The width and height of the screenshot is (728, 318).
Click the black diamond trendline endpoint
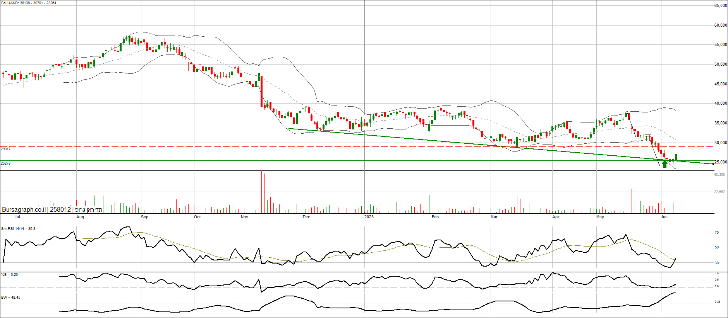point(713,164)
